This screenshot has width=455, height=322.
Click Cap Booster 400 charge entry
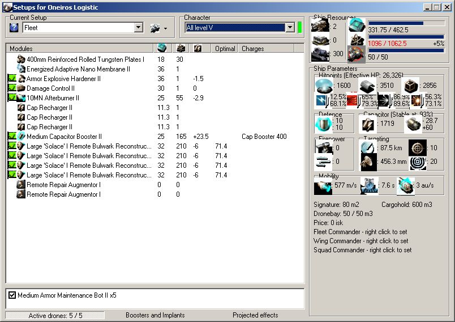click(x=264, y=136)
